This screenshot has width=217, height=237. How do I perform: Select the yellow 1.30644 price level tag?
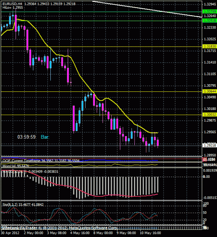(x=210, y=91)
